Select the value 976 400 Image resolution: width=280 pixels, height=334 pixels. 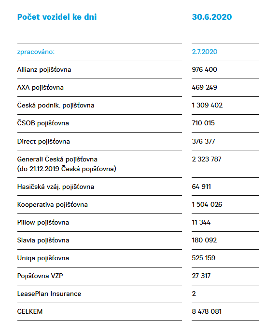[204, 69]
